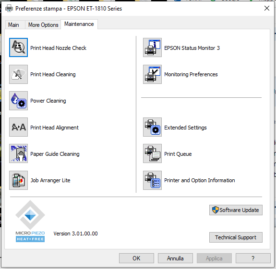The width and height of the screenshot is (276, 269).
Task: Open the Print Head Alignment icon
Action: pos(19,127)
